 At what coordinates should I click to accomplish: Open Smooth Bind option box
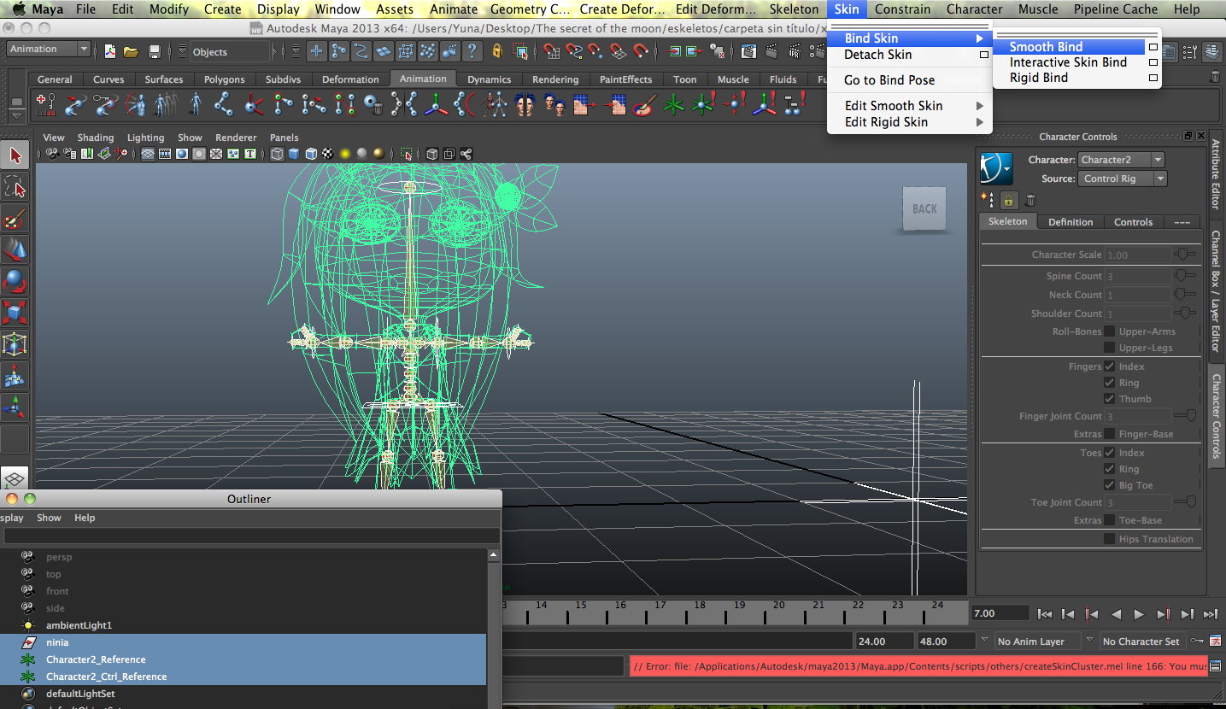pos(1153,47)
